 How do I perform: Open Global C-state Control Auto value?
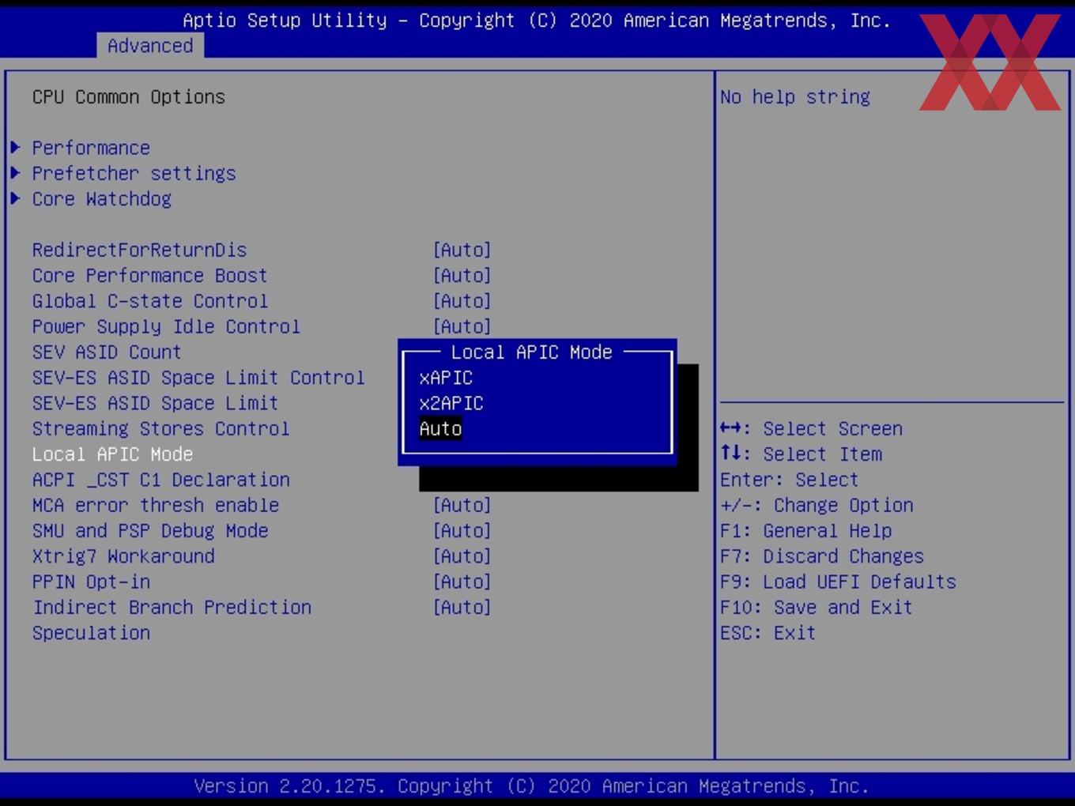[462, 301]
